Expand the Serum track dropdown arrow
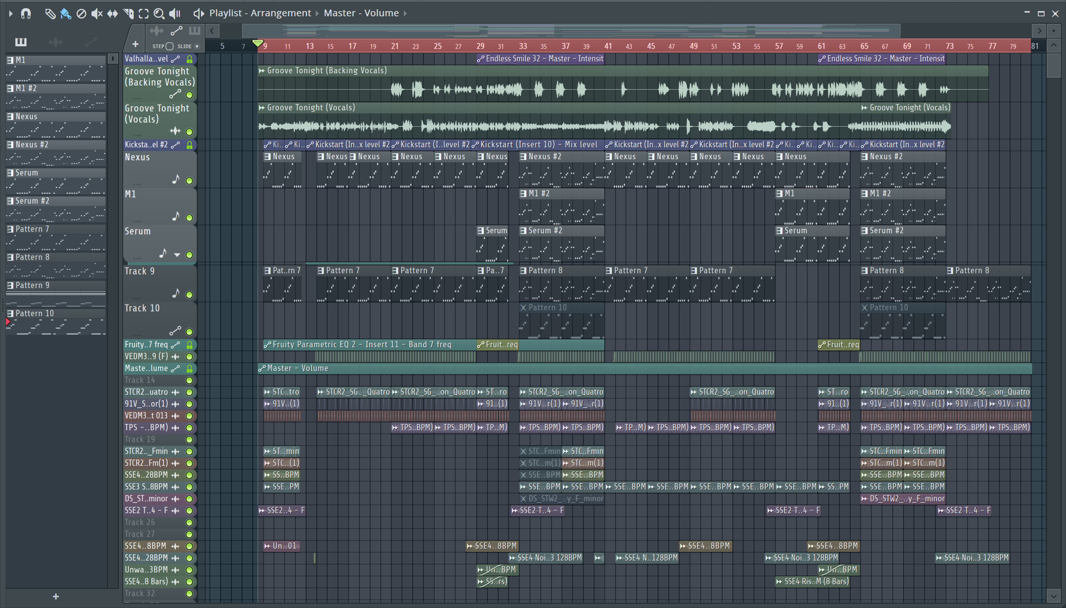Image resolution: width=1066 pixels, height=608 pixels. [x=177, y=255]
